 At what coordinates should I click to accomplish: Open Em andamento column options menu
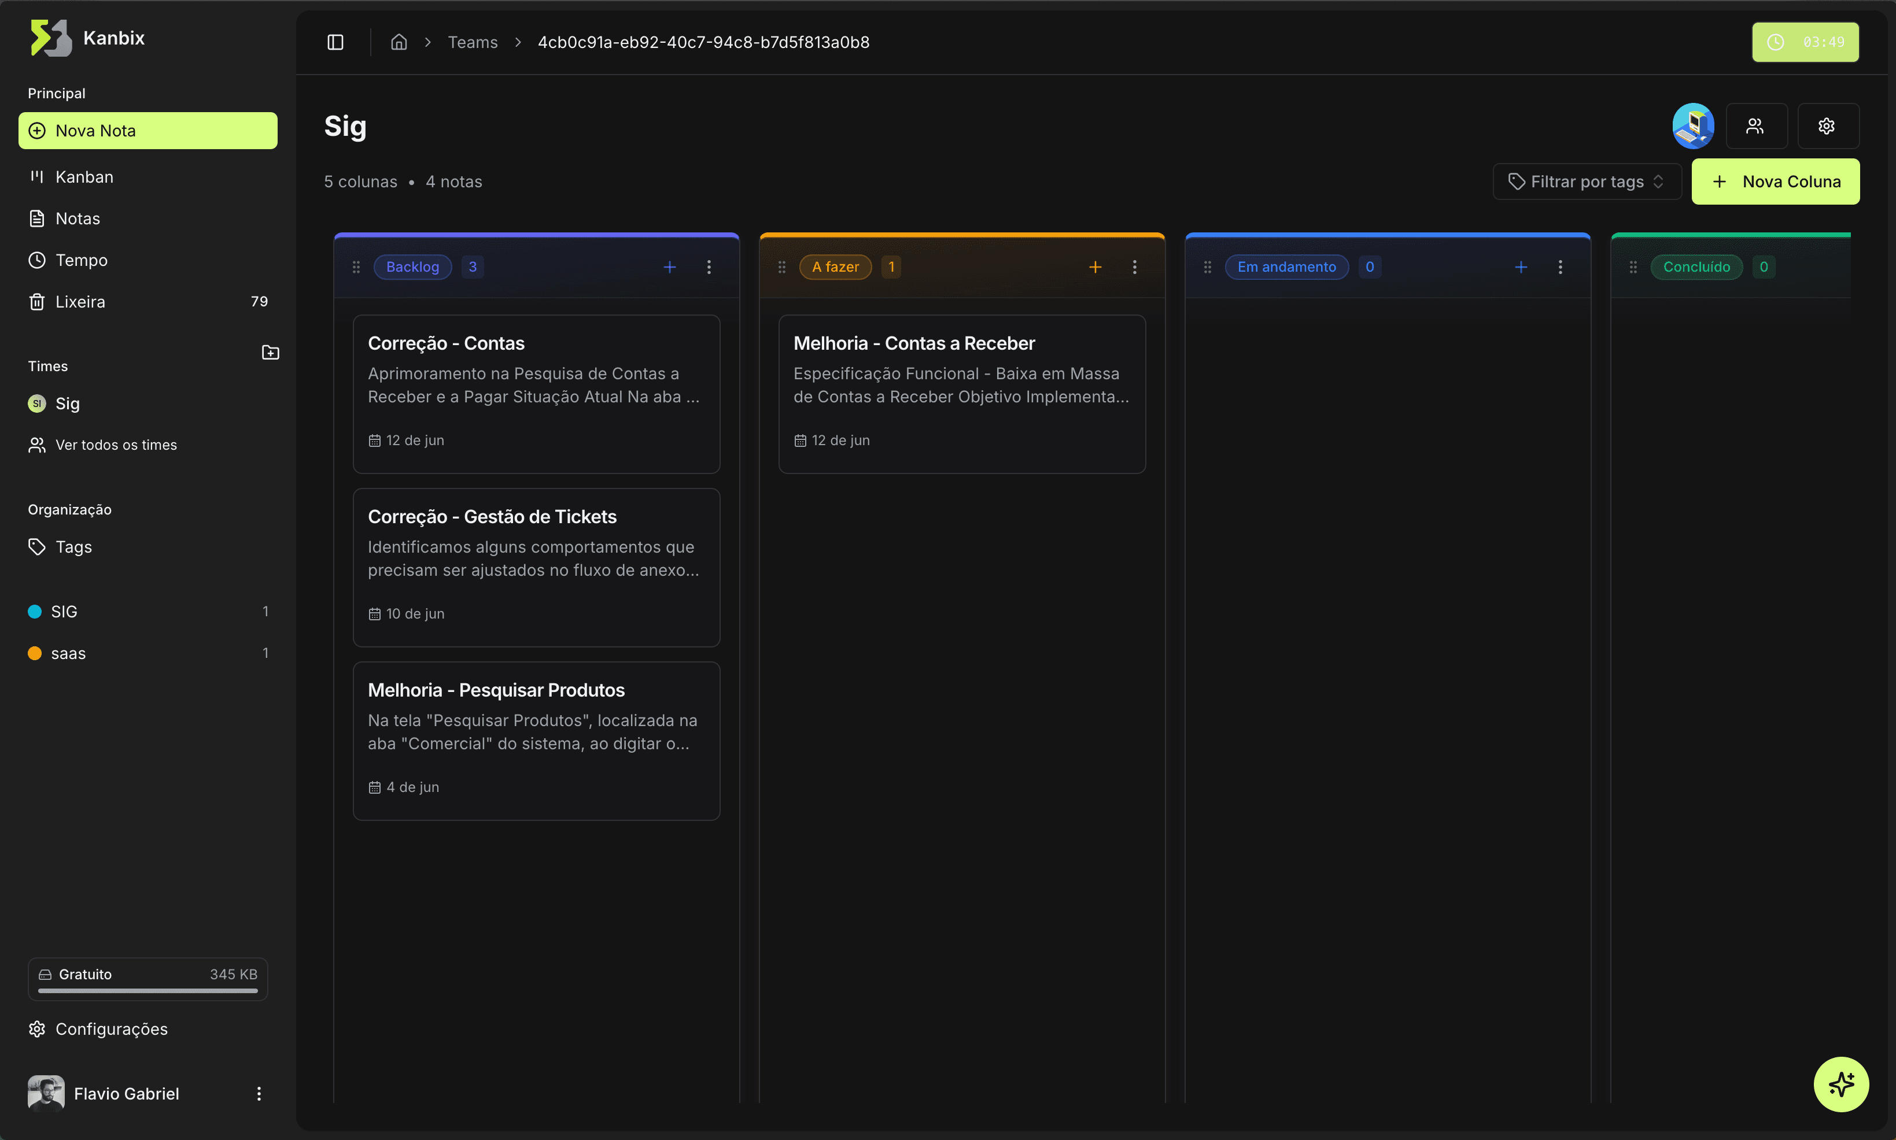click(x=1560, y=267)
